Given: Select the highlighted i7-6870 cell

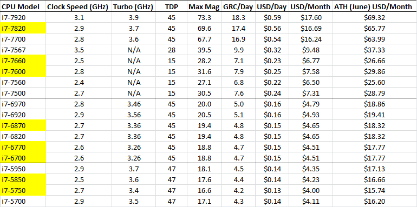Looking at the screenshot, I should point(23,125).
